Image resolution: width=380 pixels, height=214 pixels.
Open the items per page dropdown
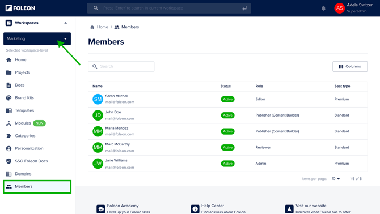click(336, 179)
